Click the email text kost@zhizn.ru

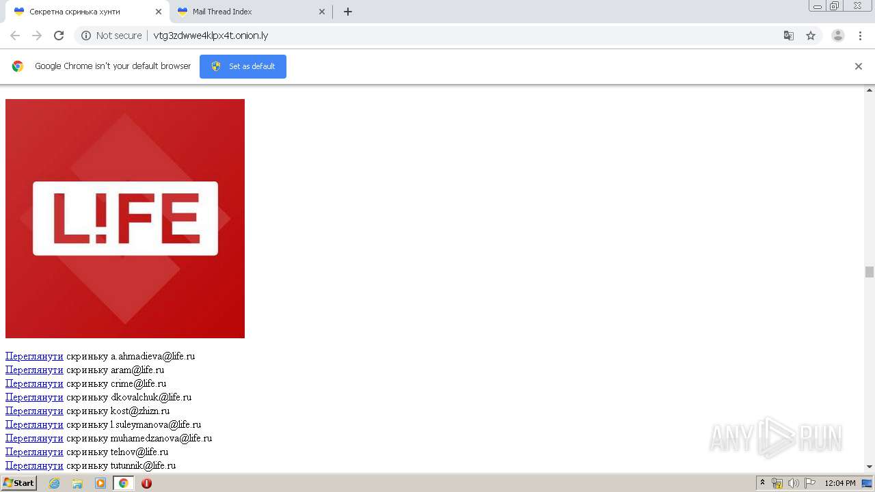tap(140, 411)
